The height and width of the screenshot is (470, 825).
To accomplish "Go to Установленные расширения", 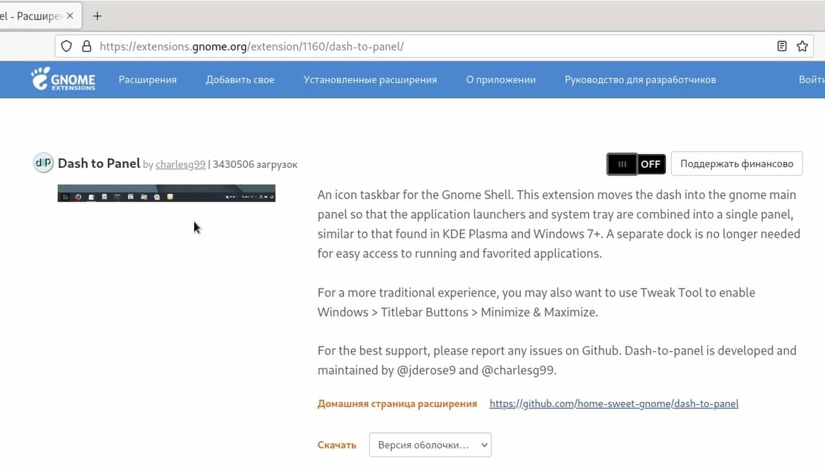I will point(370,80).
